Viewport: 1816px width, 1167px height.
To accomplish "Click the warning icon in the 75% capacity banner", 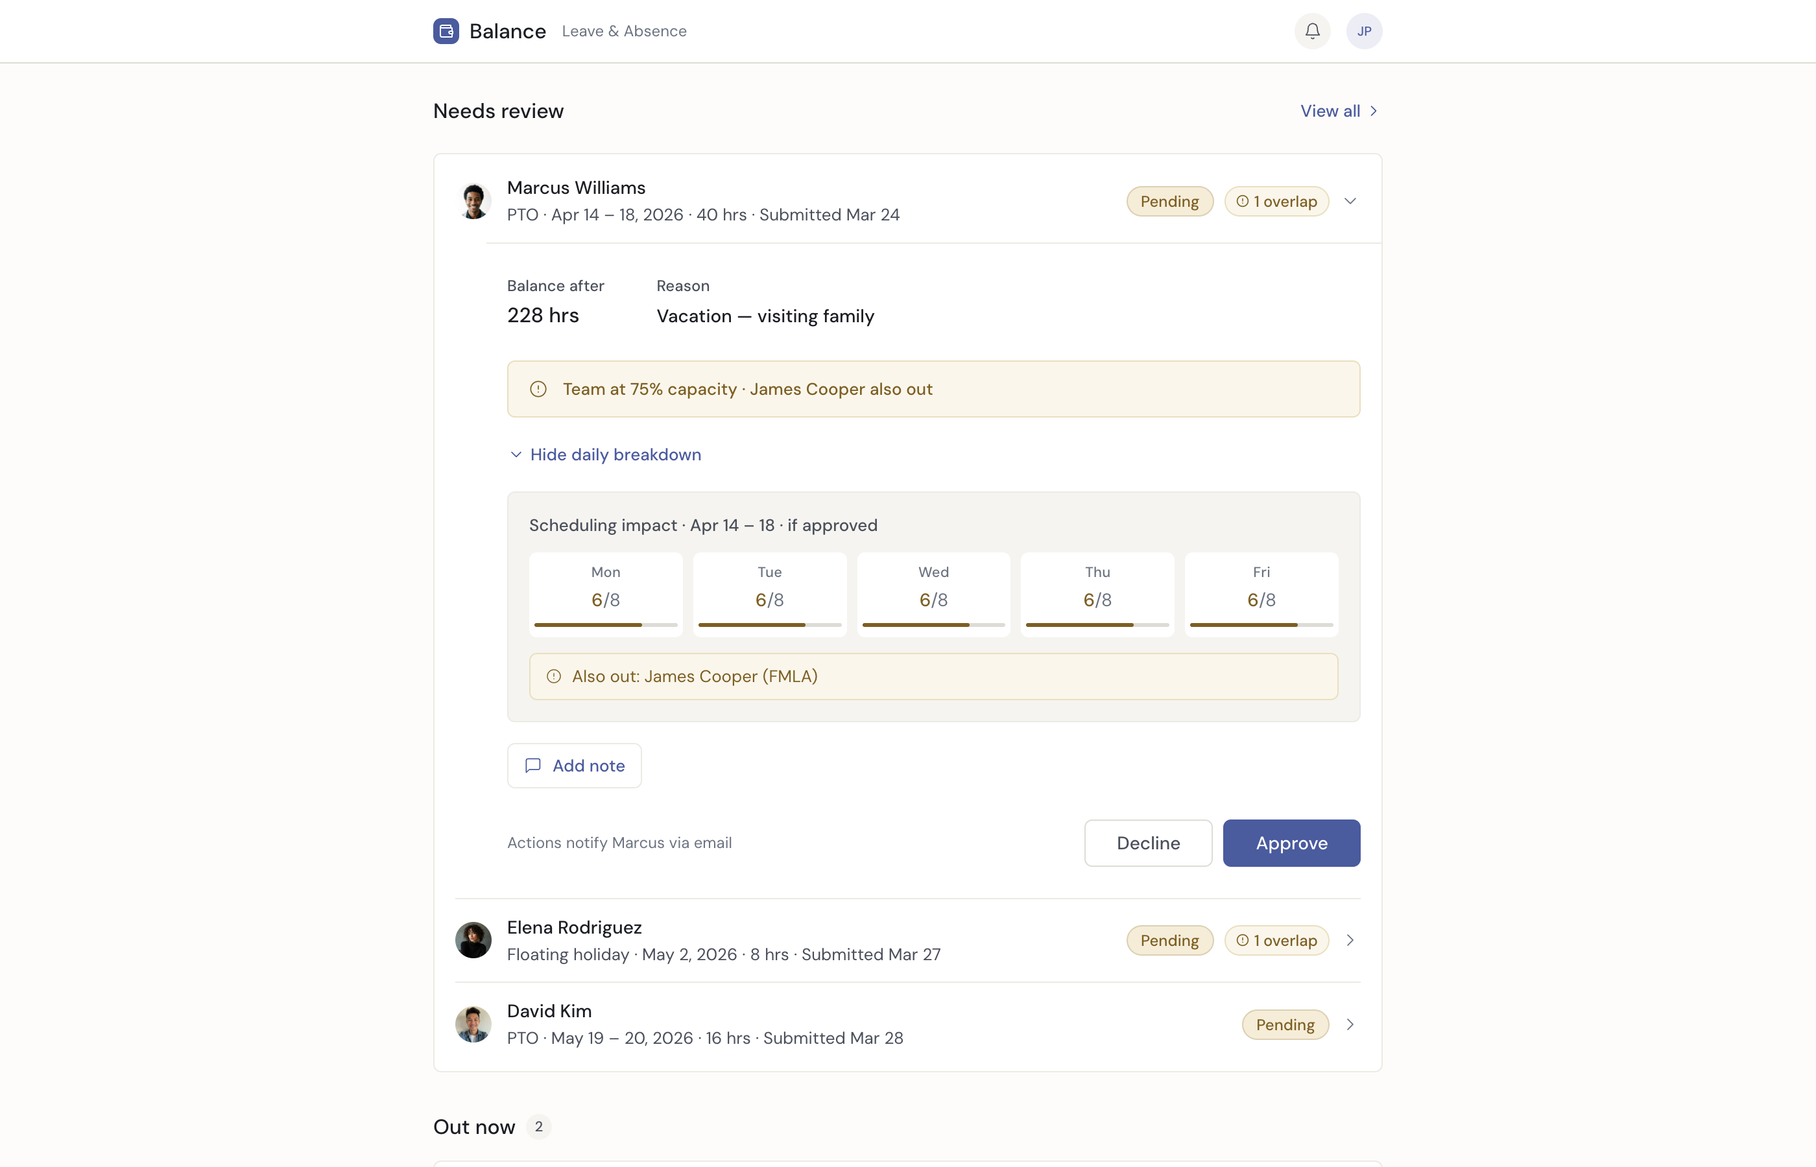I will [x=538, y=389].
